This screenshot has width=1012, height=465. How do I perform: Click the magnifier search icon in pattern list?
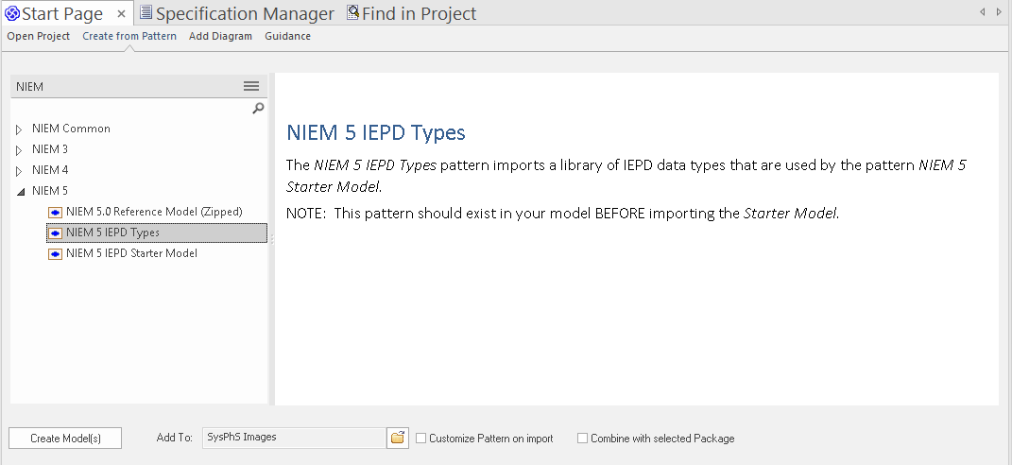click(x=258, y=109)
